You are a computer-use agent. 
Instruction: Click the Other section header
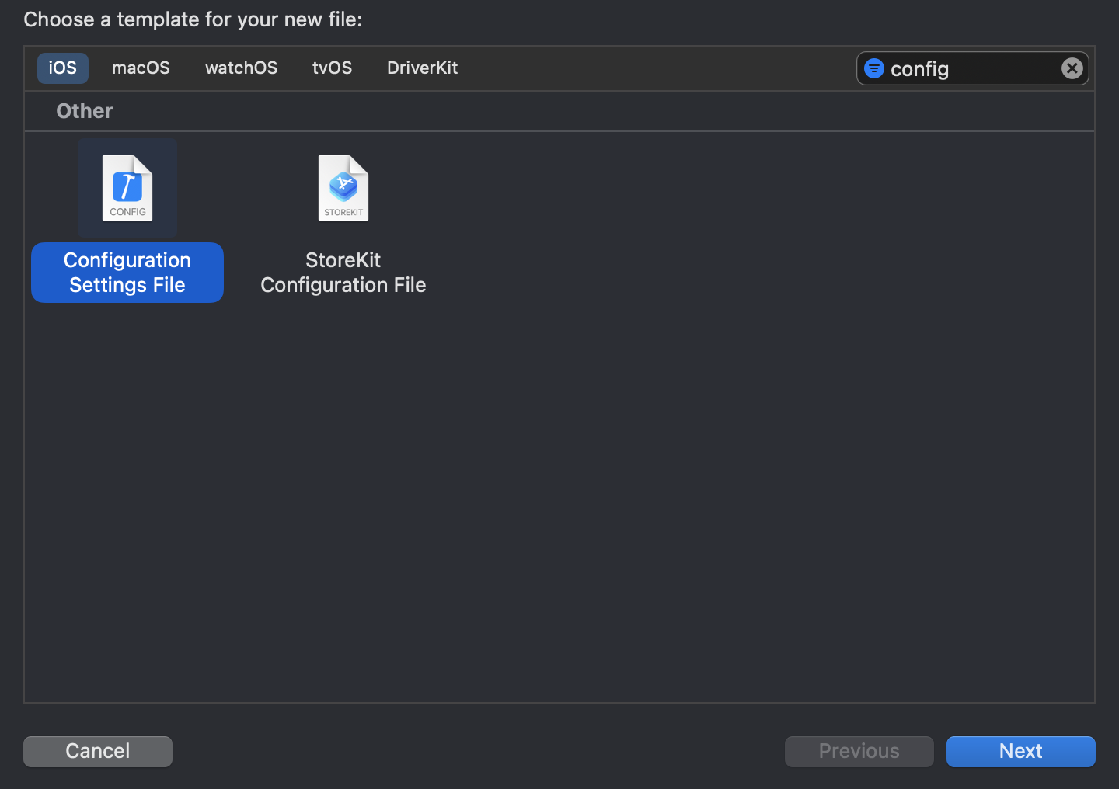[85, 111]
